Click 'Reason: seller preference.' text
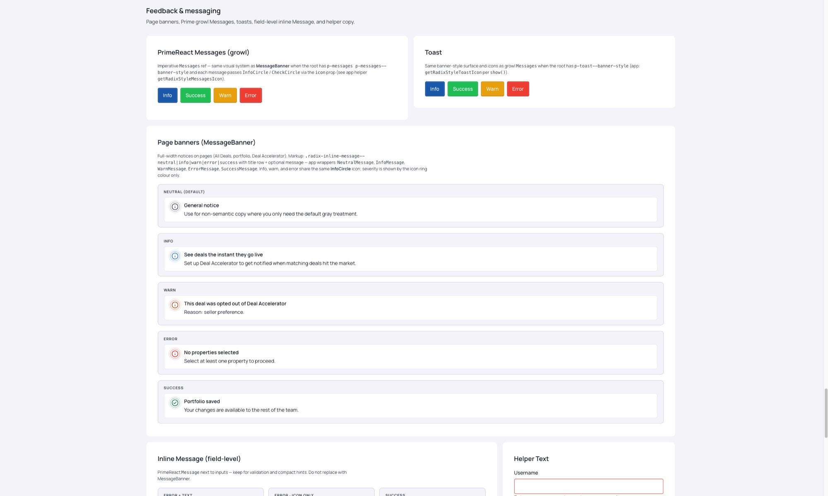Viewport: 828px width, 496px height. [214, 312]
